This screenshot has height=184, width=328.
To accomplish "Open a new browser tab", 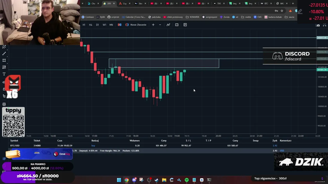I will coord(293,4).
